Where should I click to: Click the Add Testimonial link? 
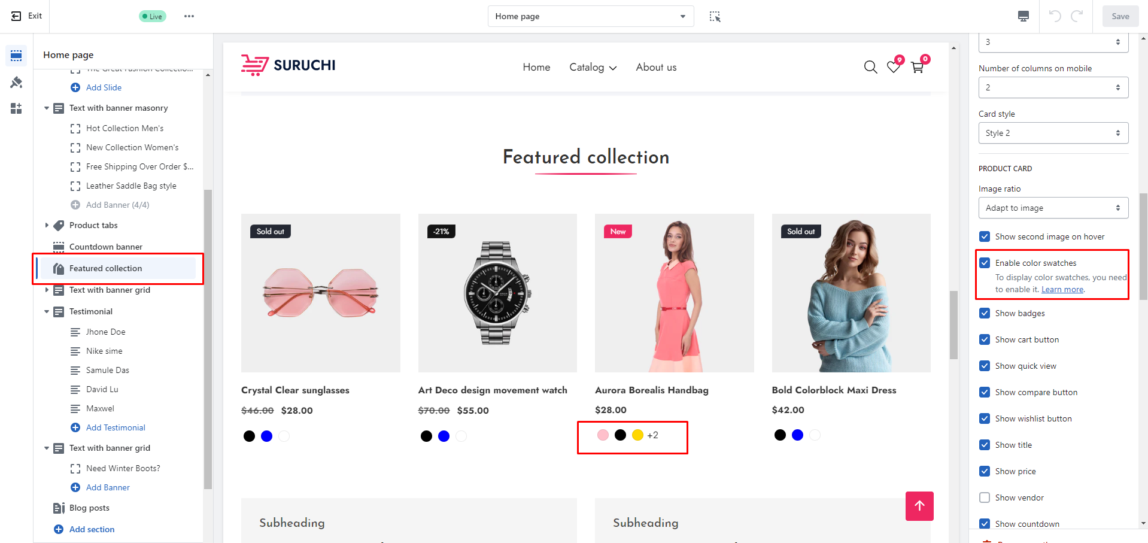116,427
